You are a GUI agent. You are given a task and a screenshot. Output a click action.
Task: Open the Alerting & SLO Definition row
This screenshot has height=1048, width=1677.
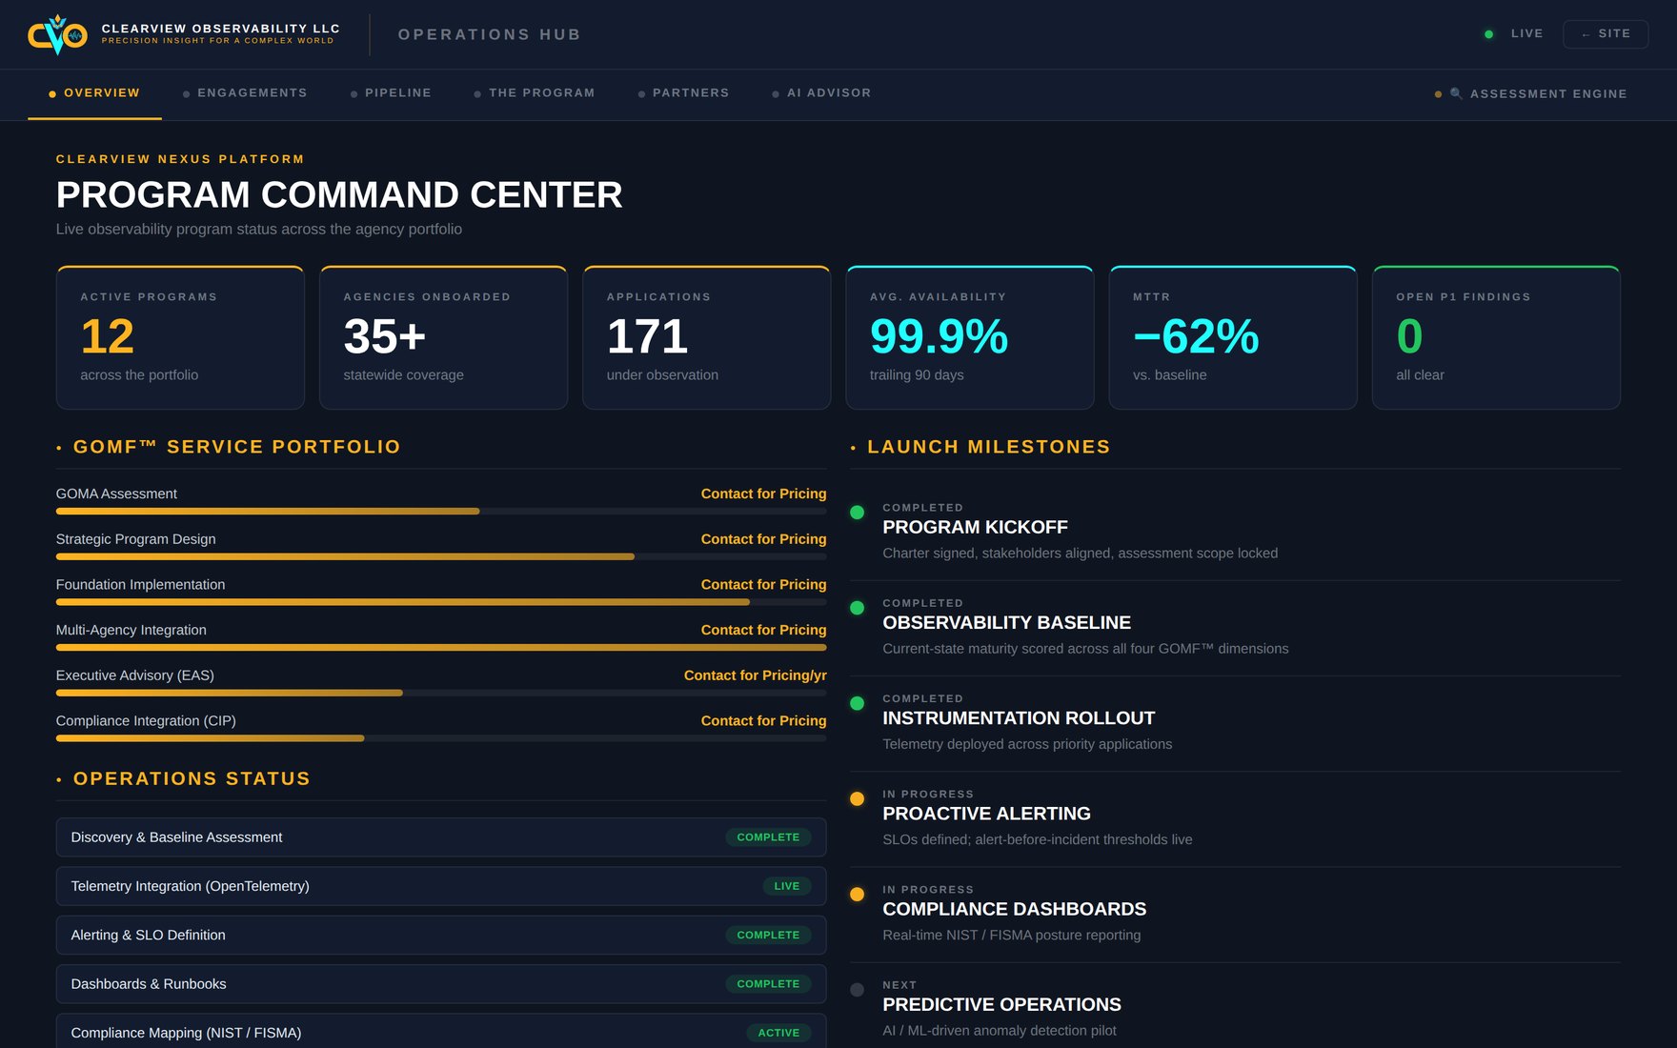(x=441, y=936)
